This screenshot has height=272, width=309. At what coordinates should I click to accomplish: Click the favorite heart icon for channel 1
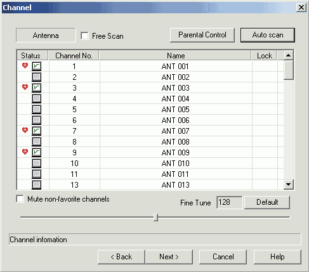point(25,66)
